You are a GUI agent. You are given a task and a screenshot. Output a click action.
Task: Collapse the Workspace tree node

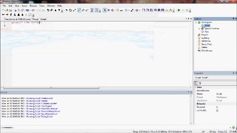click(x=196, y=22)
